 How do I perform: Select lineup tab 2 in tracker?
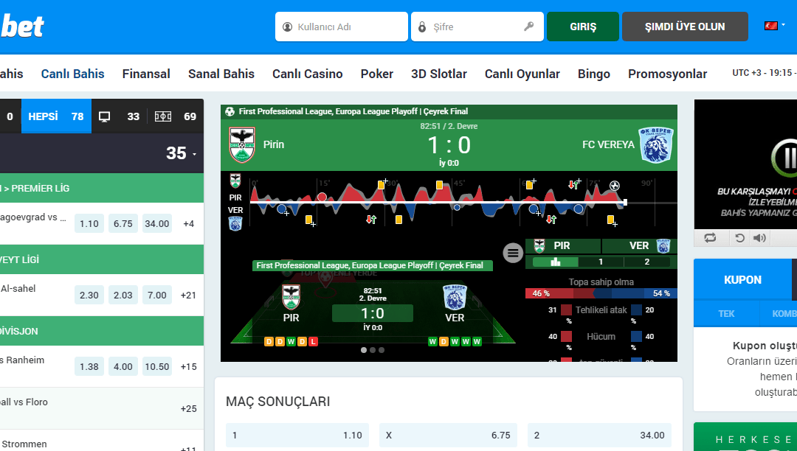[x=646, y=262]
